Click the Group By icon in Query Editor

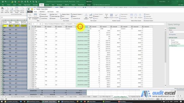[x=30, y=17]
